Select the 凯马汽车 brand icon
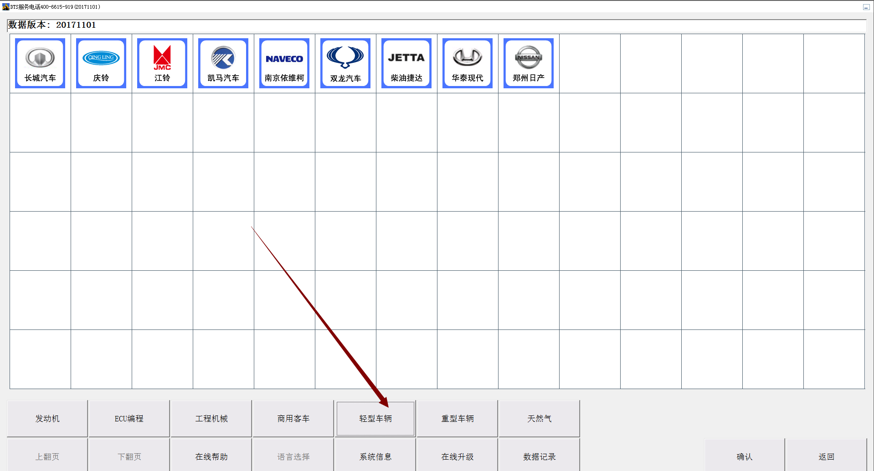 click(x=223, y=63)
